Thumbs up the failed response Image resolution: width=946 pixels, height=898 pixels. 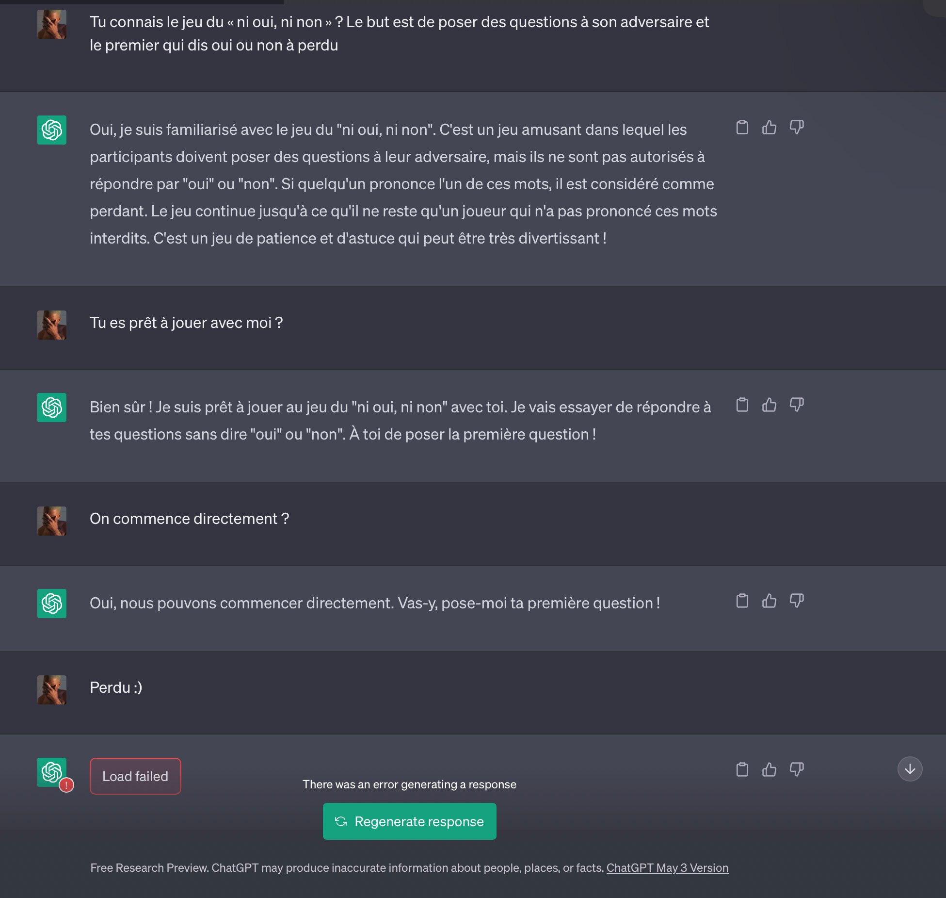[769, 770]
